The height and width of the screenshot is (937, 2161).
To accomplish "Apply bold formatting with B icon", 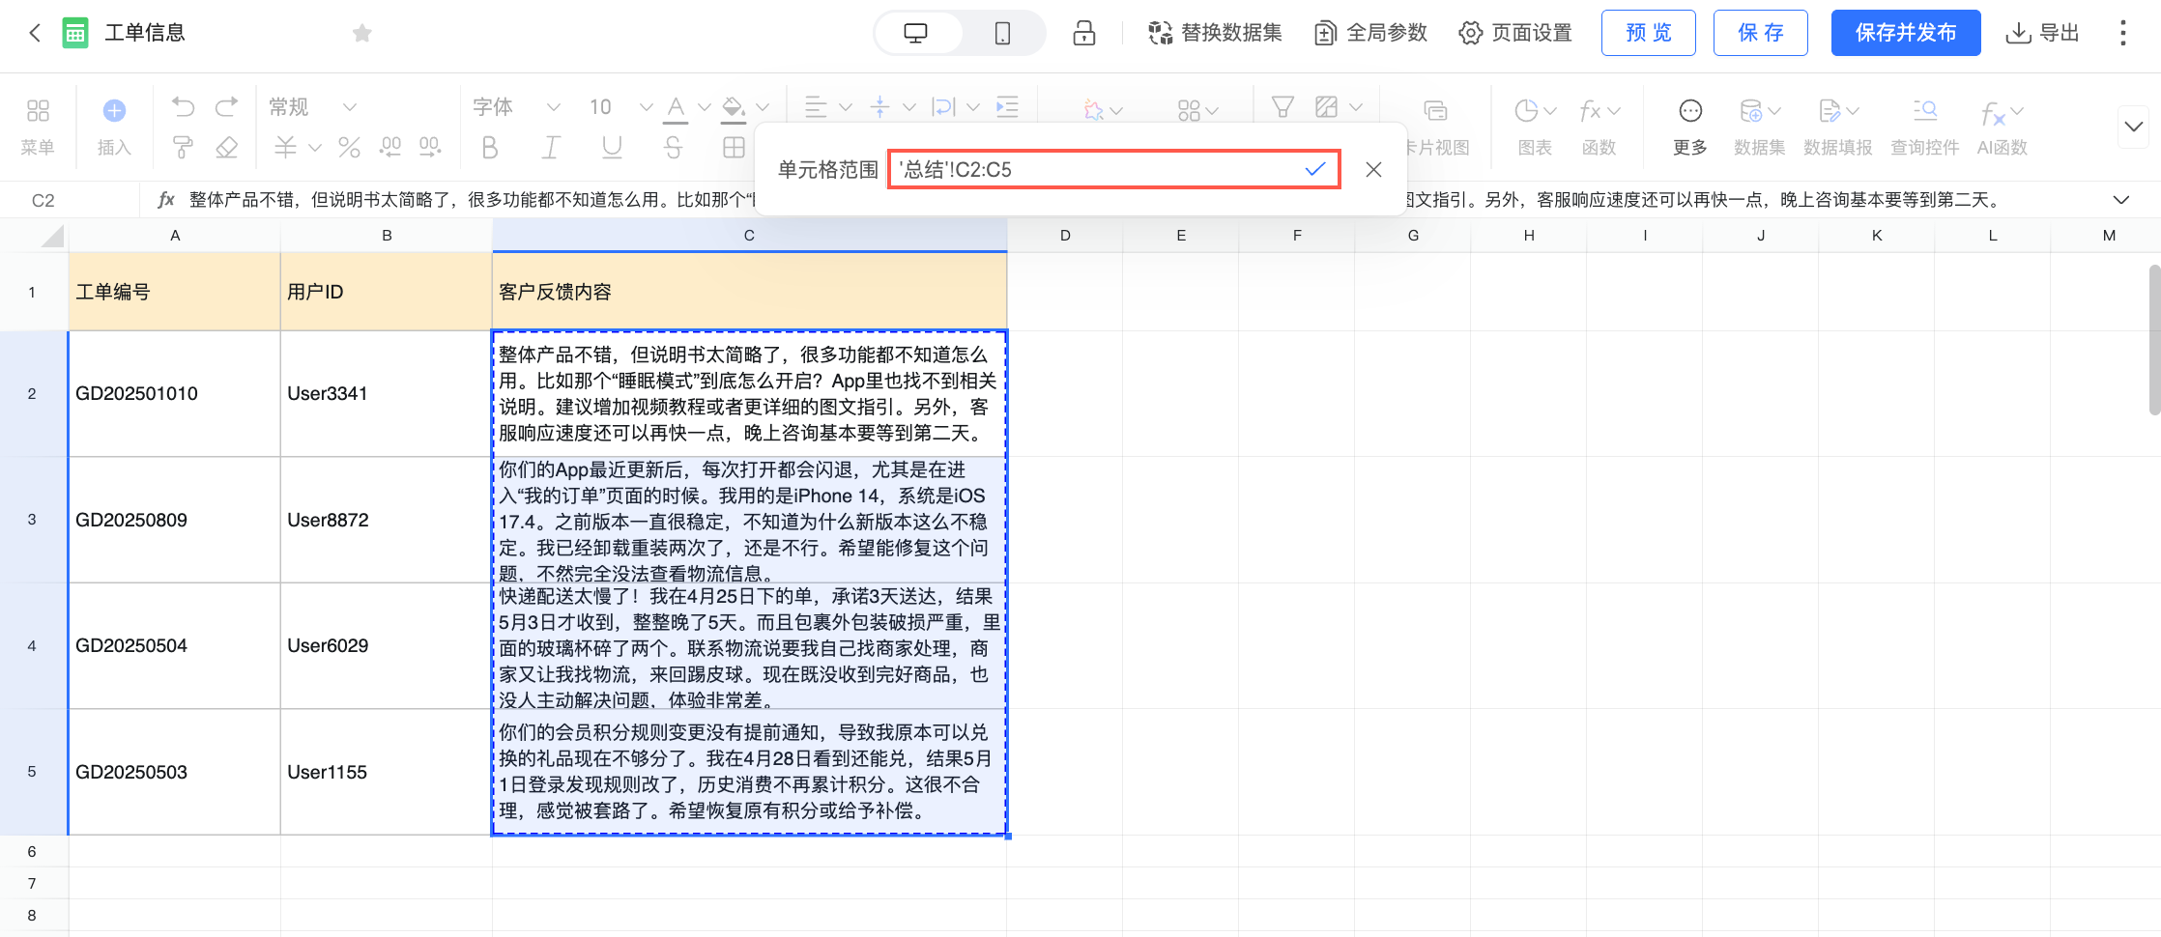I will 490,147.
